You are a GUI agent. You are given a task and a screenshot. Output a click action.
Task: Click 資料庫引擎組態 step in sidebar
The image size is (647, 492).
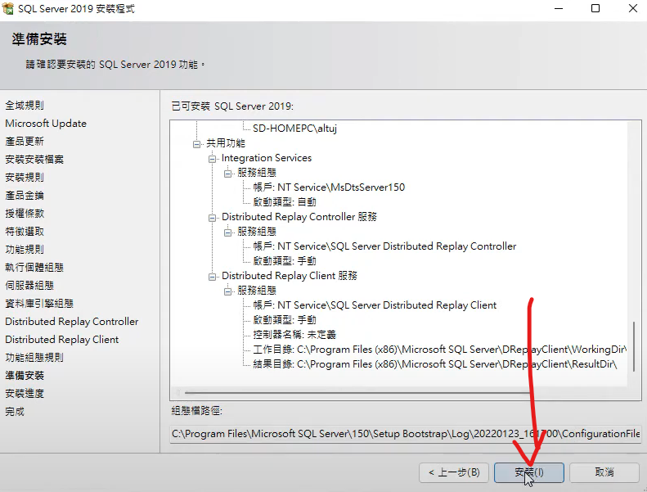(39, 304)
